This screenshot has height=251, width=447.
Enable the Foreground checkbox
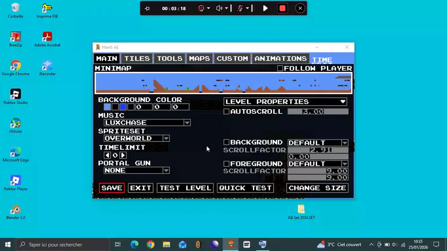click(x=226, y=164)
